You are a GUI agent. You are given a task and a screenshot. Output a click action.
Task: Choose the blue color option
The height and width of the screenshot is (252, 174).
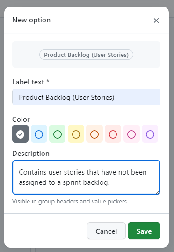click(39, 134)
